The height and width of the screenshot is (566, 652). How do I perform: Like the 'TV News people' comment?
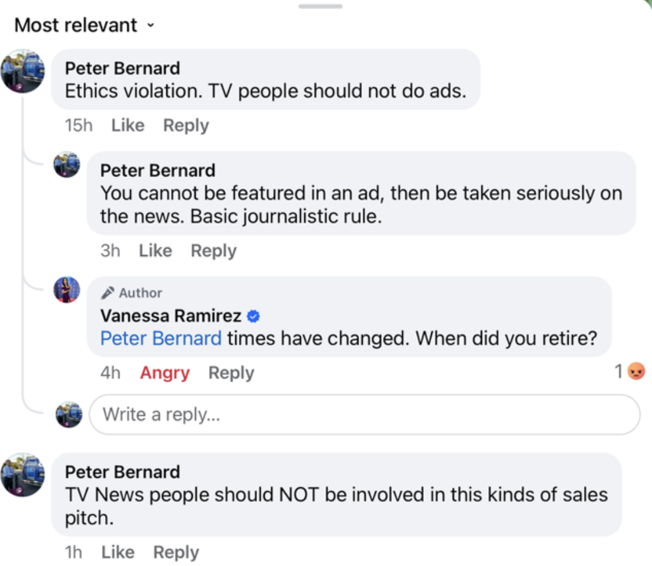coord(118,552)
